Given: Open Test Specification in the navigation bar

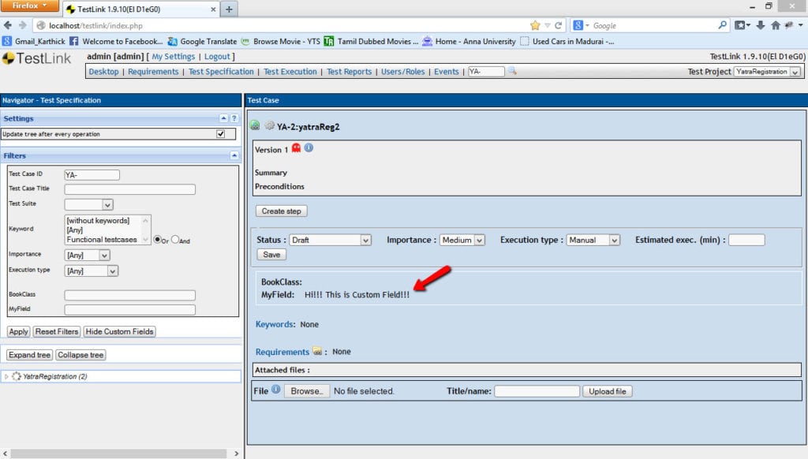Looking at the screenshot, I should pyautogui.click(x=221, y=72).
